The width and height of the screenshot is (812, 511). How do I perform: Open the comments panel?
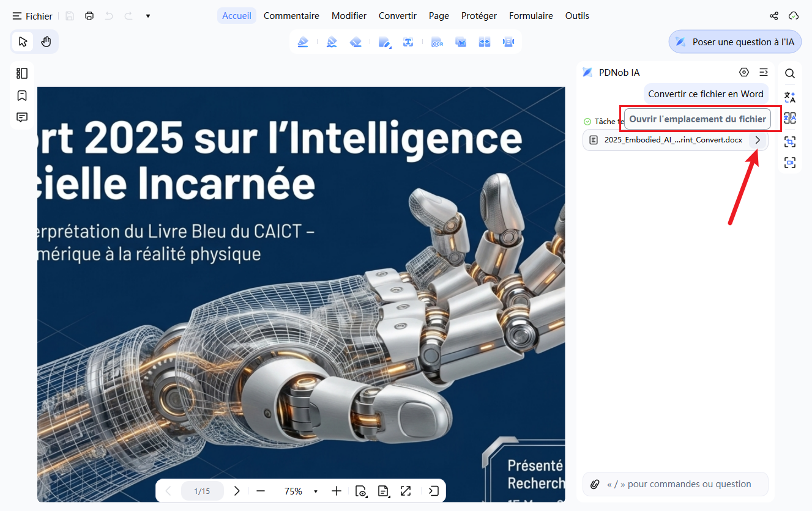[22, 117]
